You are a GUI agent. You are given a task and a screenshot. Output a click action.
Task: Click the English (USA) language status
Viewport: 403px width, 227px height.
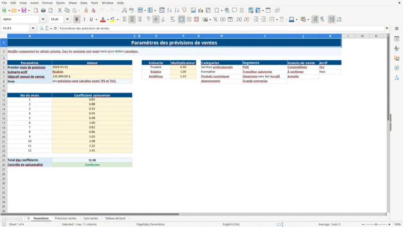click(x=231, y=224)
